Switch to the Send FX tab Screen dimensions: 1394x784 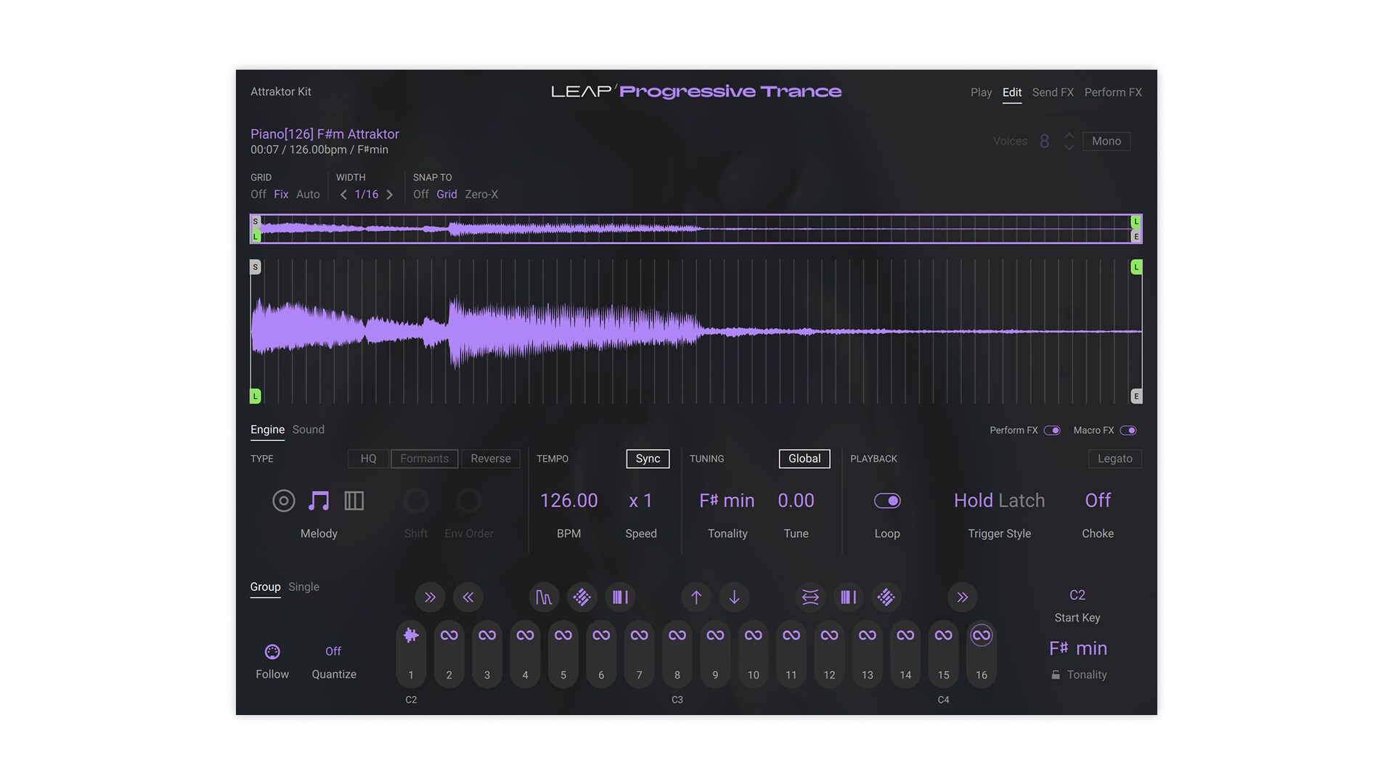pos(1052,92)
